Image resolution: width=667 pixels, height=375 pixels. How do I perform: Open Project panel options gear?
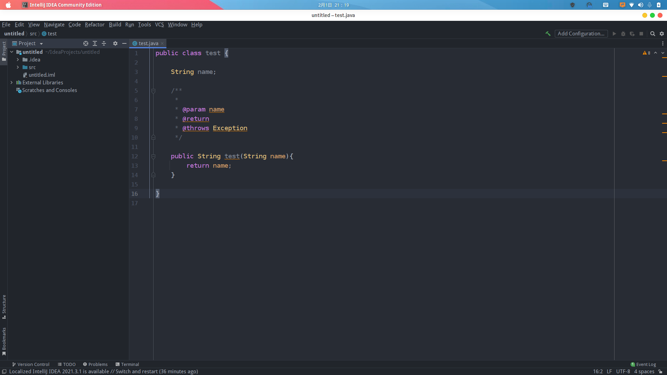115,43
